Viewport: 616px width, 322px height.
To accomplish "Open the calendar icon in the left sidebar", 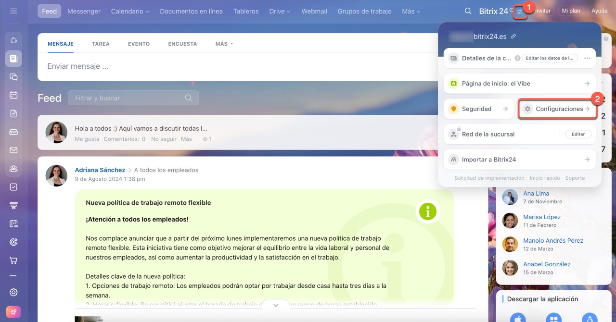I will [13, 95].
